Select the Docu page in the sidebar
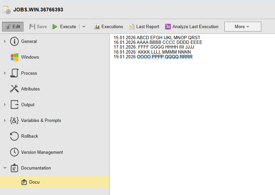 55,182
